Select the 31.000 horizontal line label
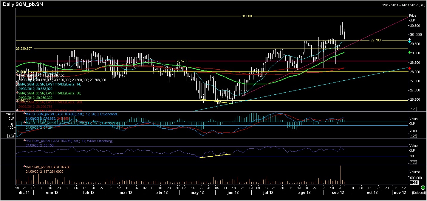 pyautogui.click(x=247, y=16)
